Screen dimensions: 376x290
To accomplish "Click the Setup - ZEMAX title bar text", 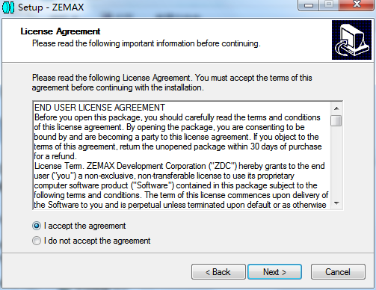I will pos(51,7).
